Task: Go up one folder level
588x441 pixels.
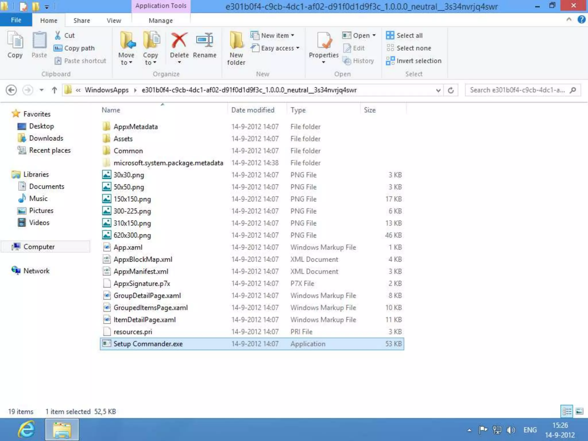Action: [54, 90]
